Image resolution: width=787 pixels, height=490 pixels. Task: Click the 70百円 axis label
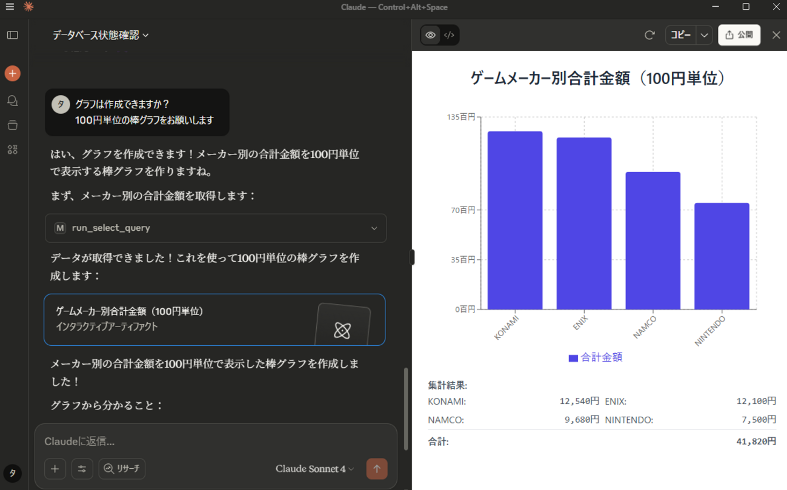tap(463, 210)
